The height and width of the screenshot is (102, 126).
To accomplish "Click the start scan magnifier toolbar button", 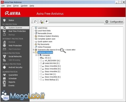I will [35, 22].
